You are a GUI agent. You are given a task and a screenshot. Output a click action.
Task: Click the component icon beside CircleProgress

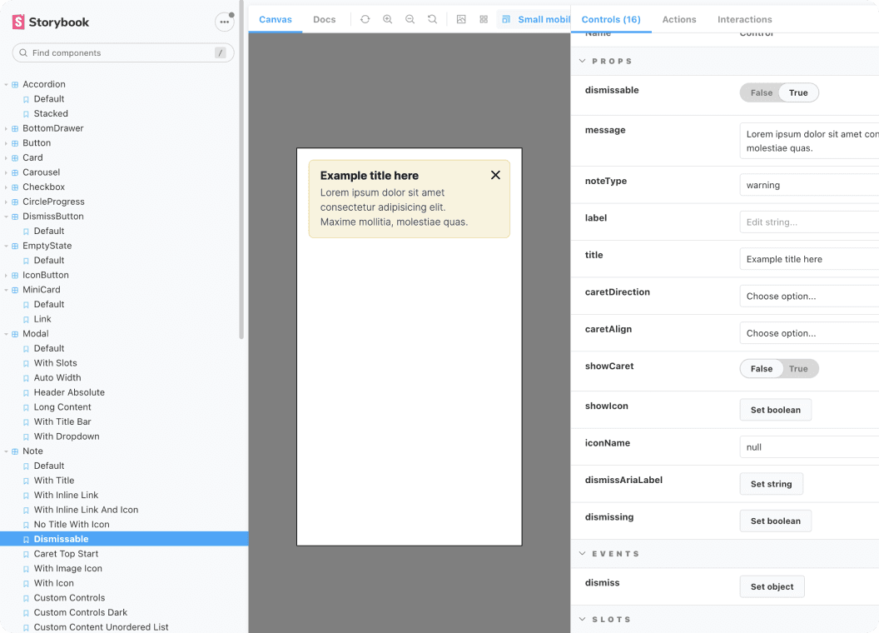(15, 202)
